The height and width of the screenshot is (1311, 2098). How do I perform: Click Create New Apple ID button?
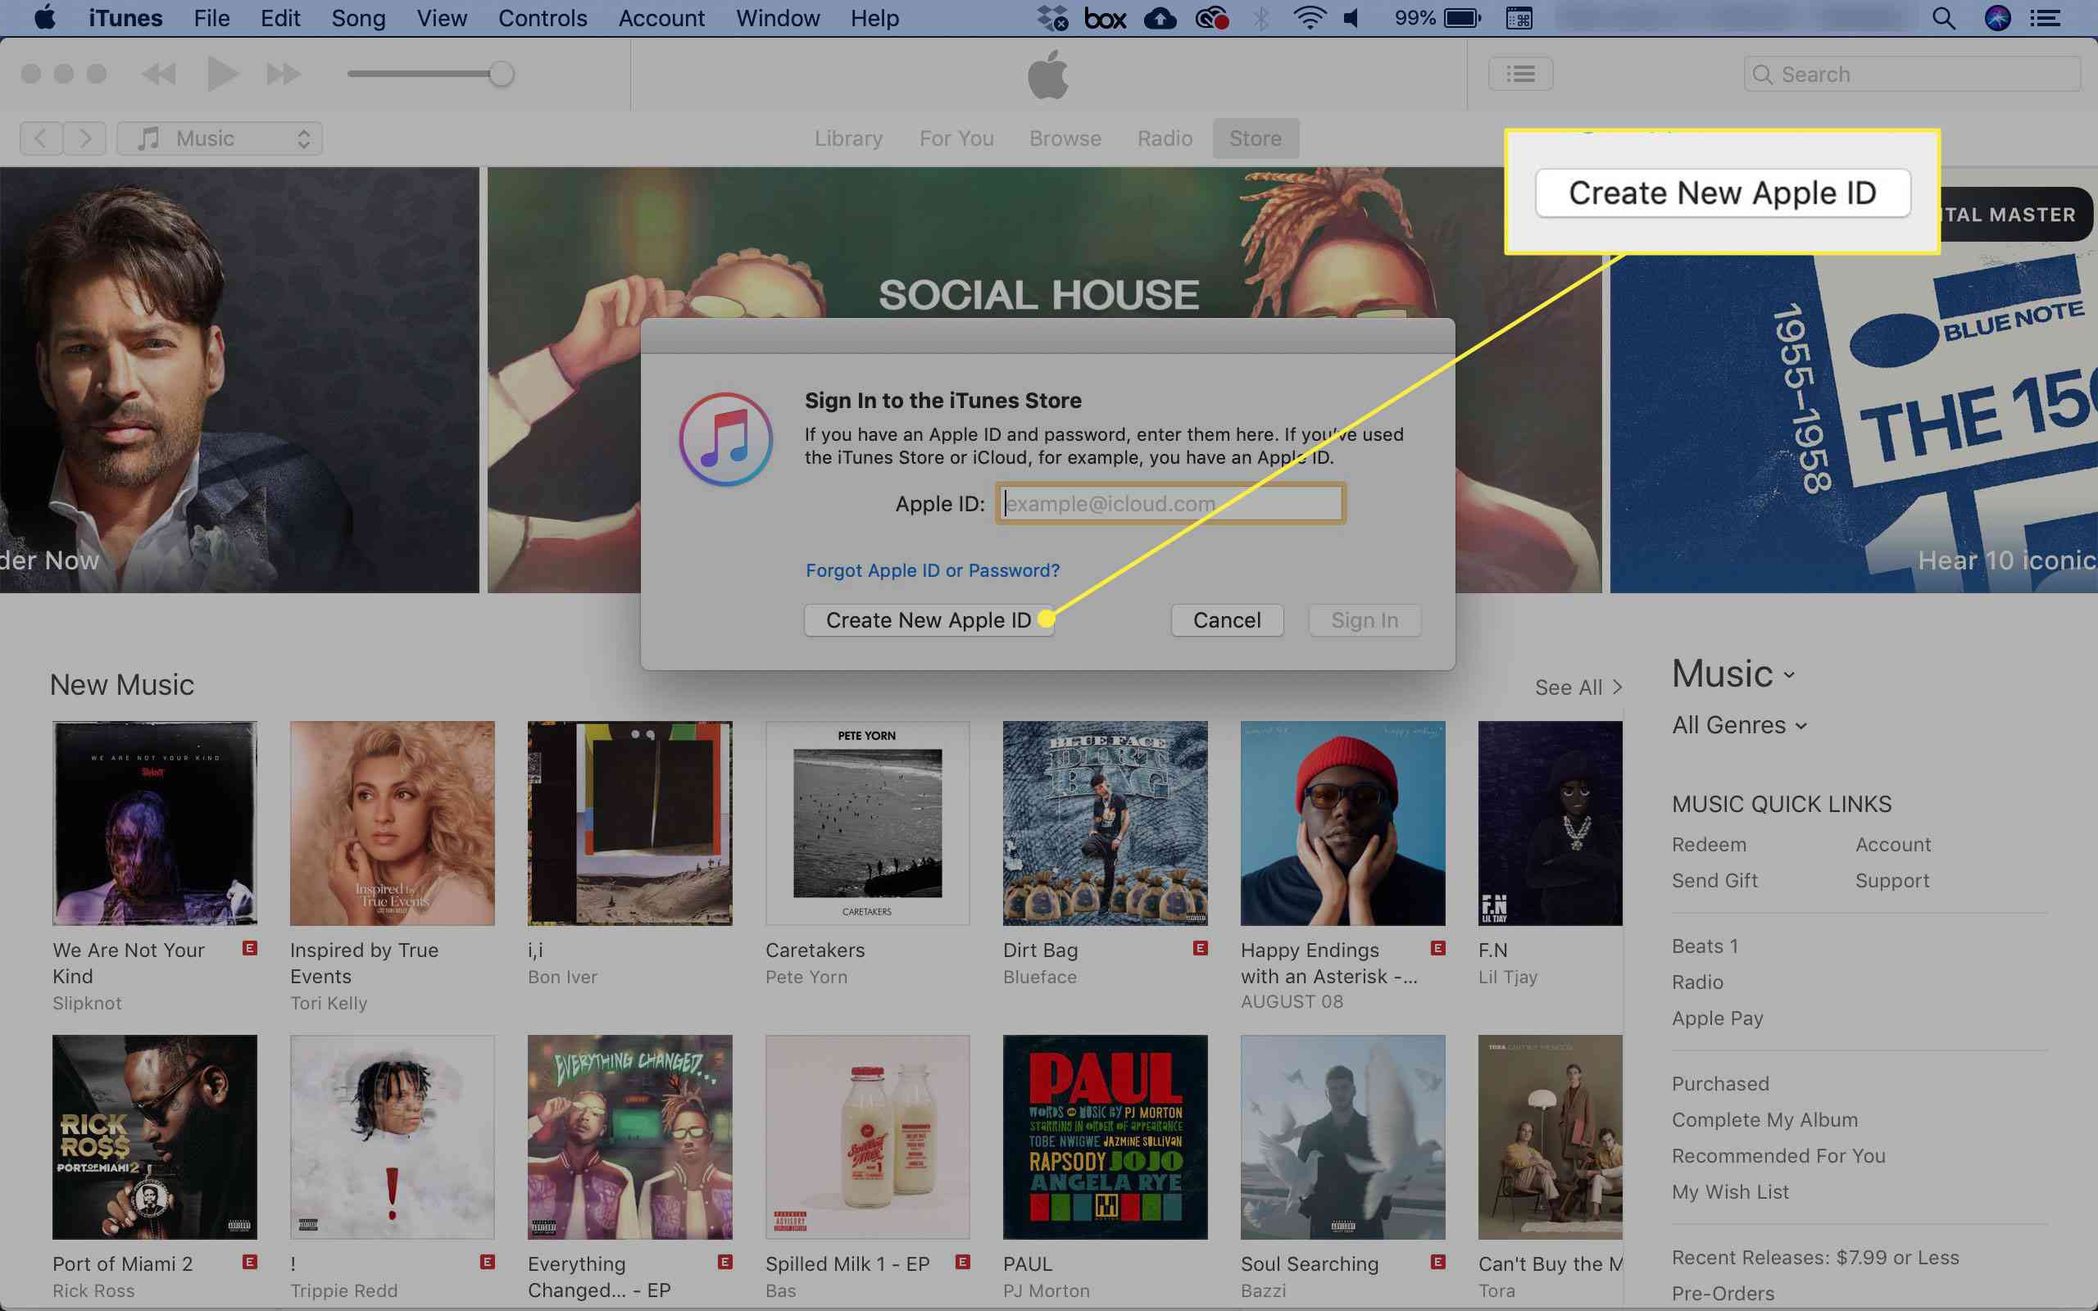(x=928, y=619)
